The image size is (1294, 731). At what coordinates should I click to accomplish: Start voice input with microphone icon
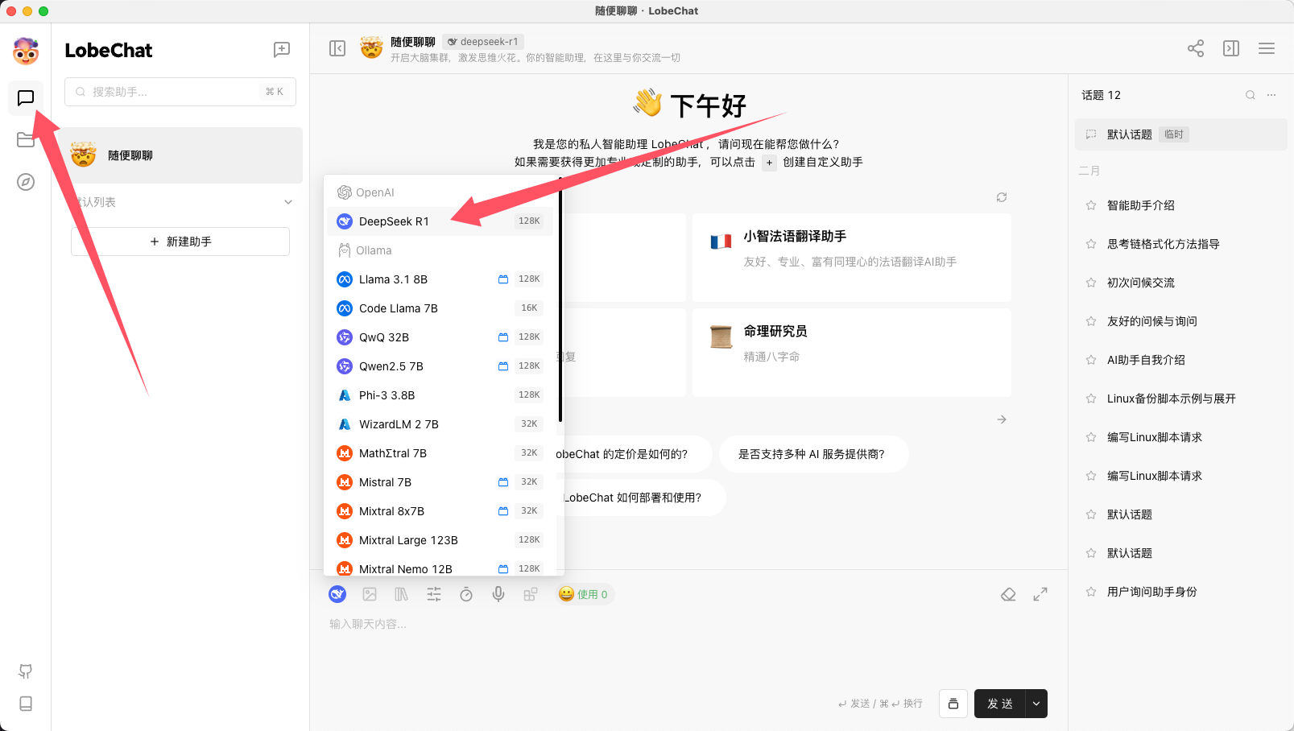click(x=498, y=594)
